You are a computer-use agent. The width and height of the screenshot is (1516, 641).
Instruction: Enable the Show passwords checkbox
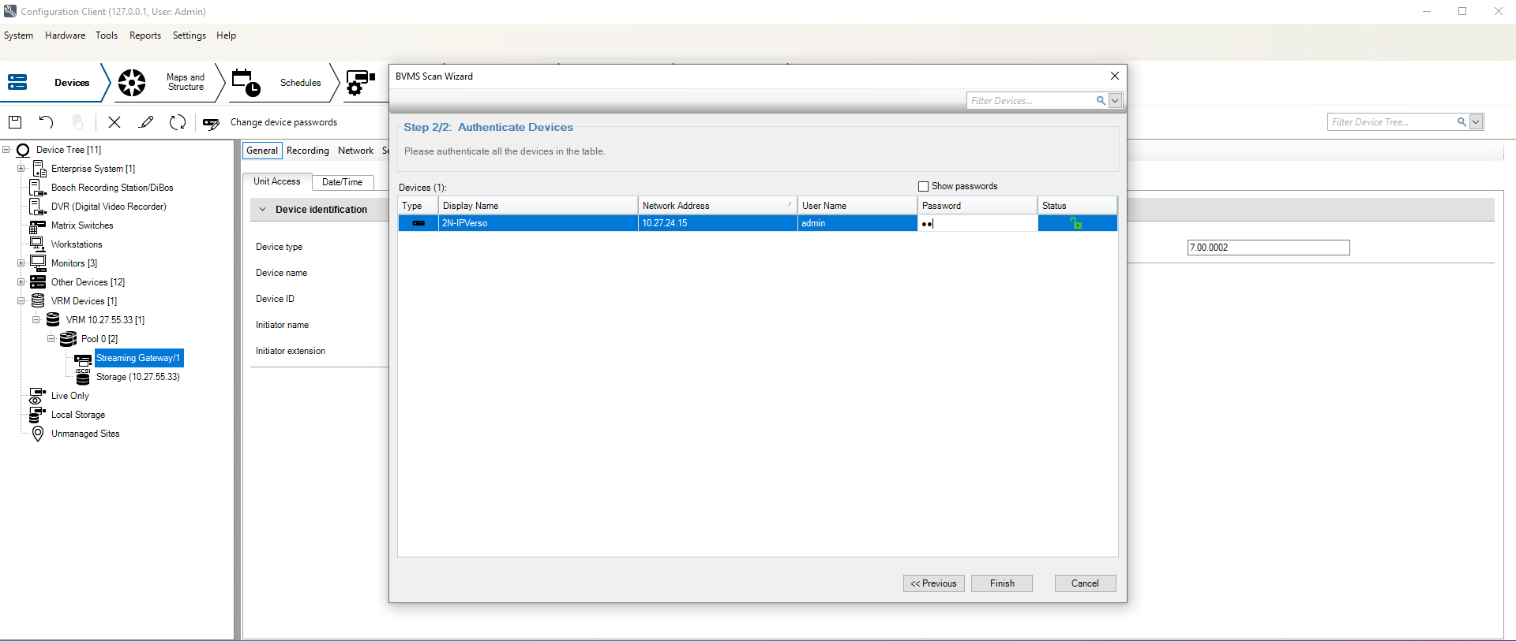(923, 187)
